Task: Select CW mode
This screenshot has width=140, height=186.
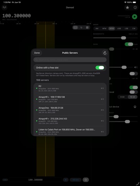Action: (x=134, y=28)
